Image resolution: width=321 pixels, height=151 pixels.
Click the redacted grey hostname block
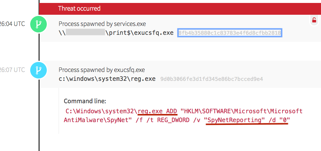(x=85, y=33)
